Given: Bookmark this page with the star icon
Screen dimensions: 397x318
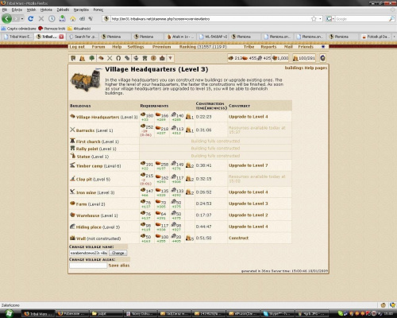Looking at the screenshot, I should 314,19.
